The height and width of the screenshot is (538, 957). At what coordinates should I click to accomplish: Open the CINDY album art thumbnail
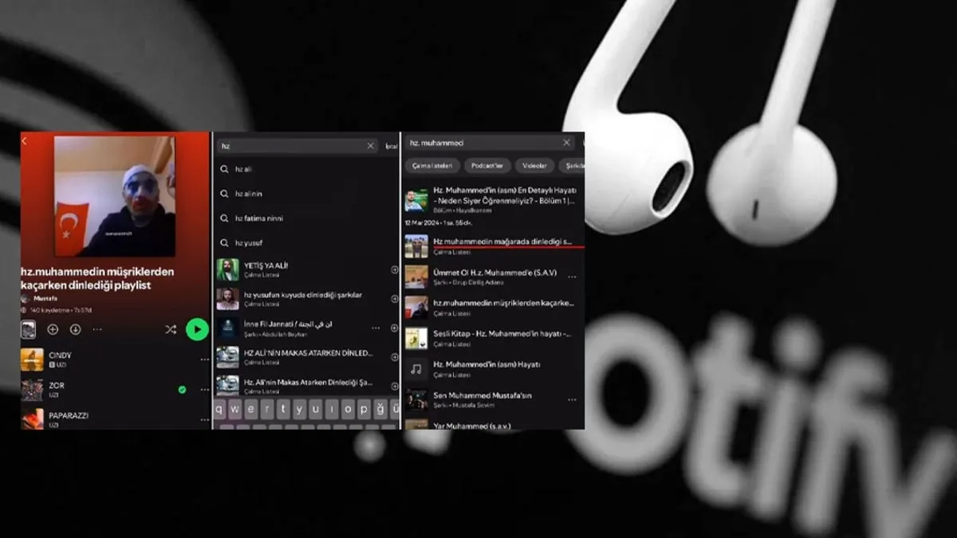point(33,359)
